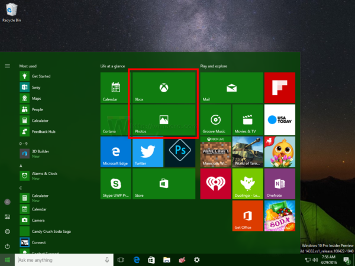Expand the hamburger menu in Start
This screenshot has width=355, height=266.
7,66
